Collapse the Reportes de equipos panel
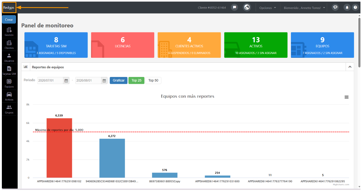The width and height of the screenshot is (362, 191). click(x=350, y=67)
